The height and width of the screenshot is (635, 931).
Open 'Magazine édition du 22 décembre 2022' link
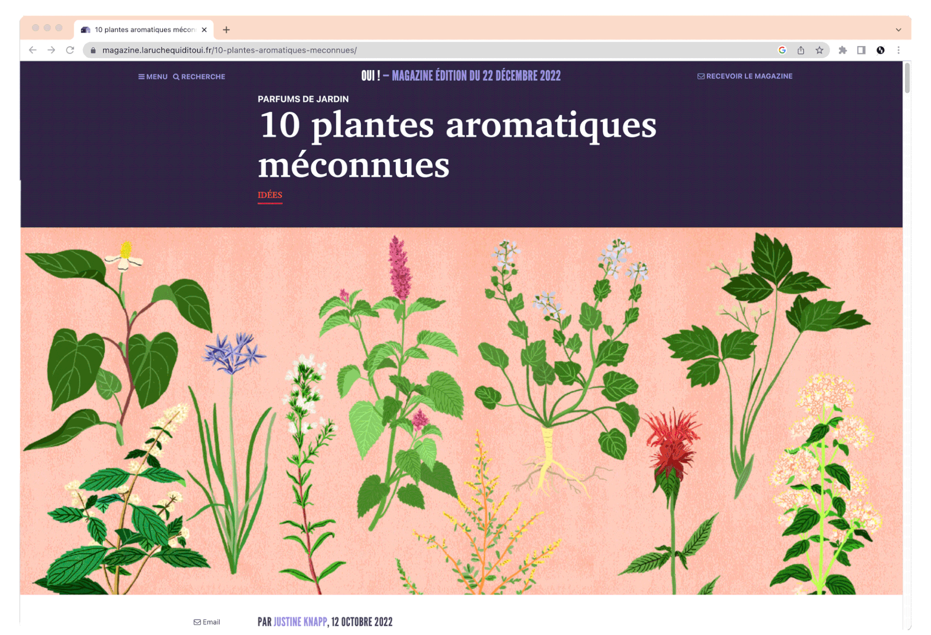tap(476, 76)
